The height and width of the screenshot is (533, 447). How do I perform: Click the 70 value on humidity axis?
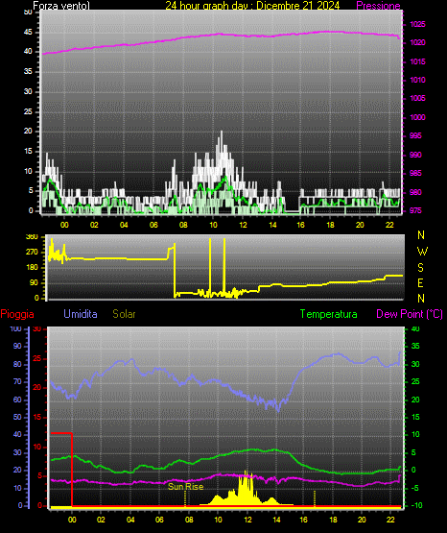(17, 381)
